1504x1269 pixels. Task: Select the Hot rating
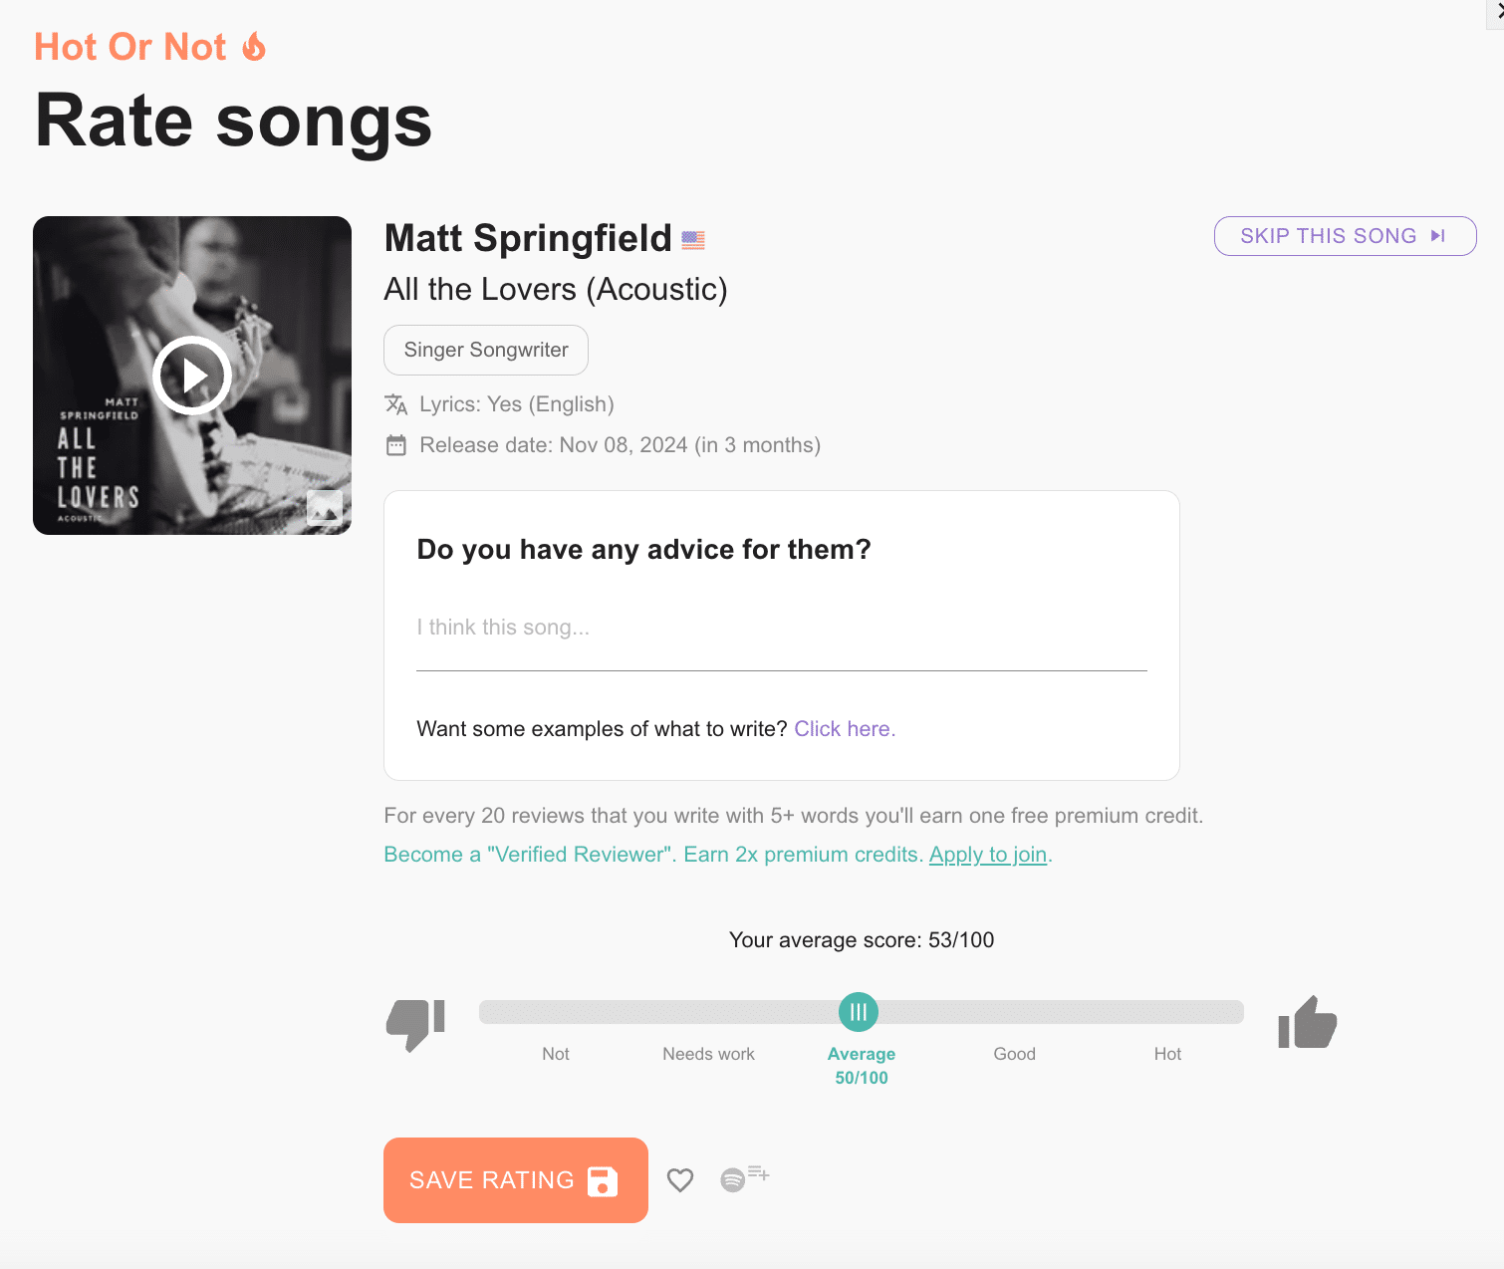(1167, 1054)
